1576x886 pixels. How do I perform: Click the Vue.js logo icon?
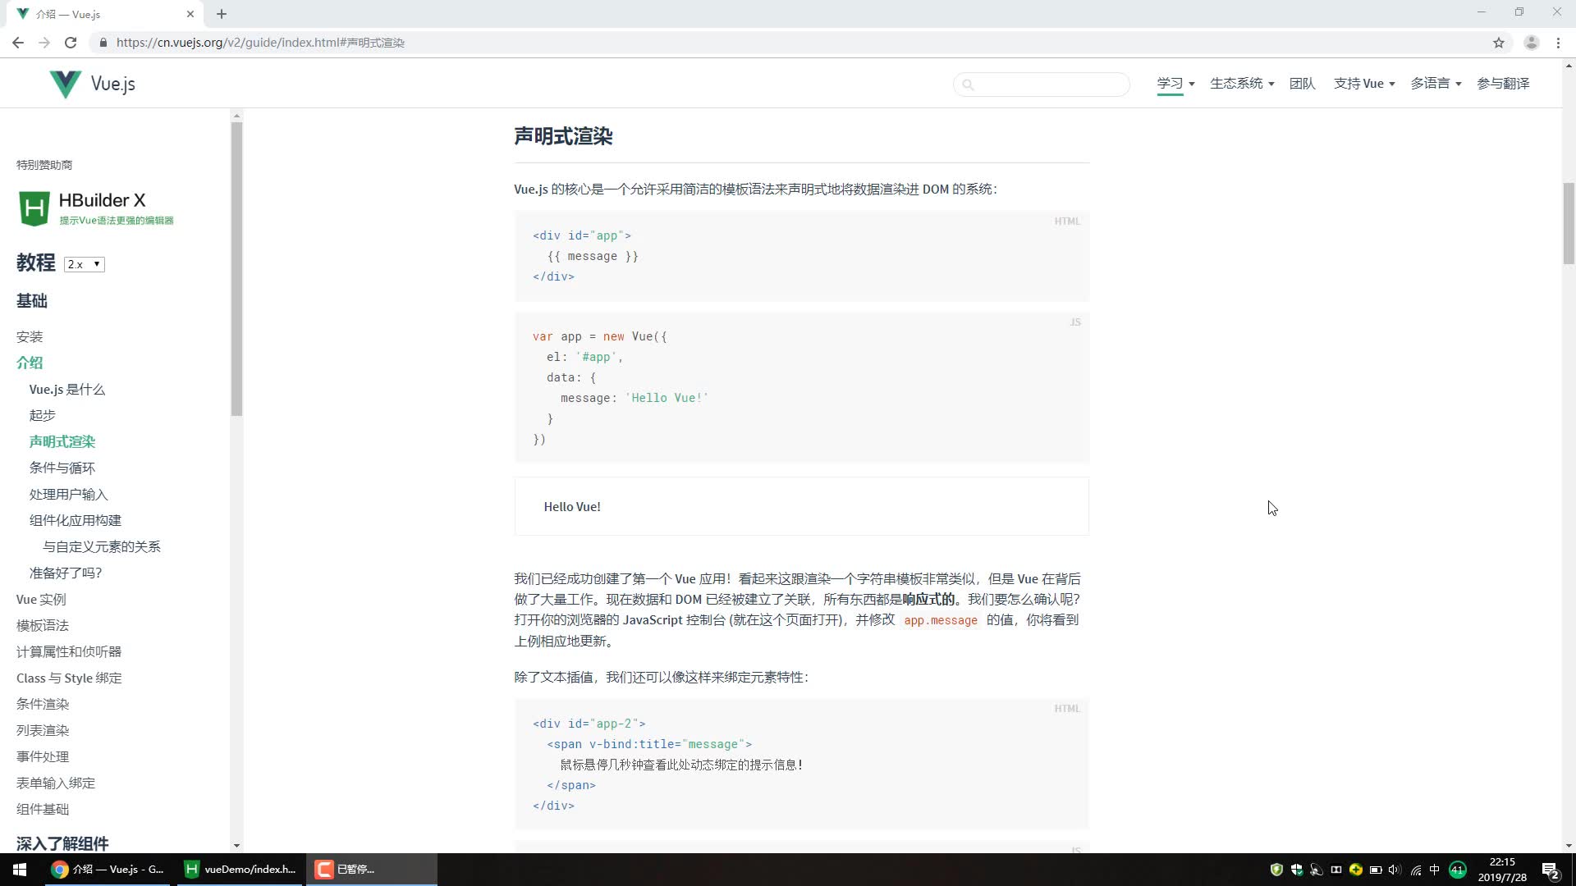(x=65, y=84)
